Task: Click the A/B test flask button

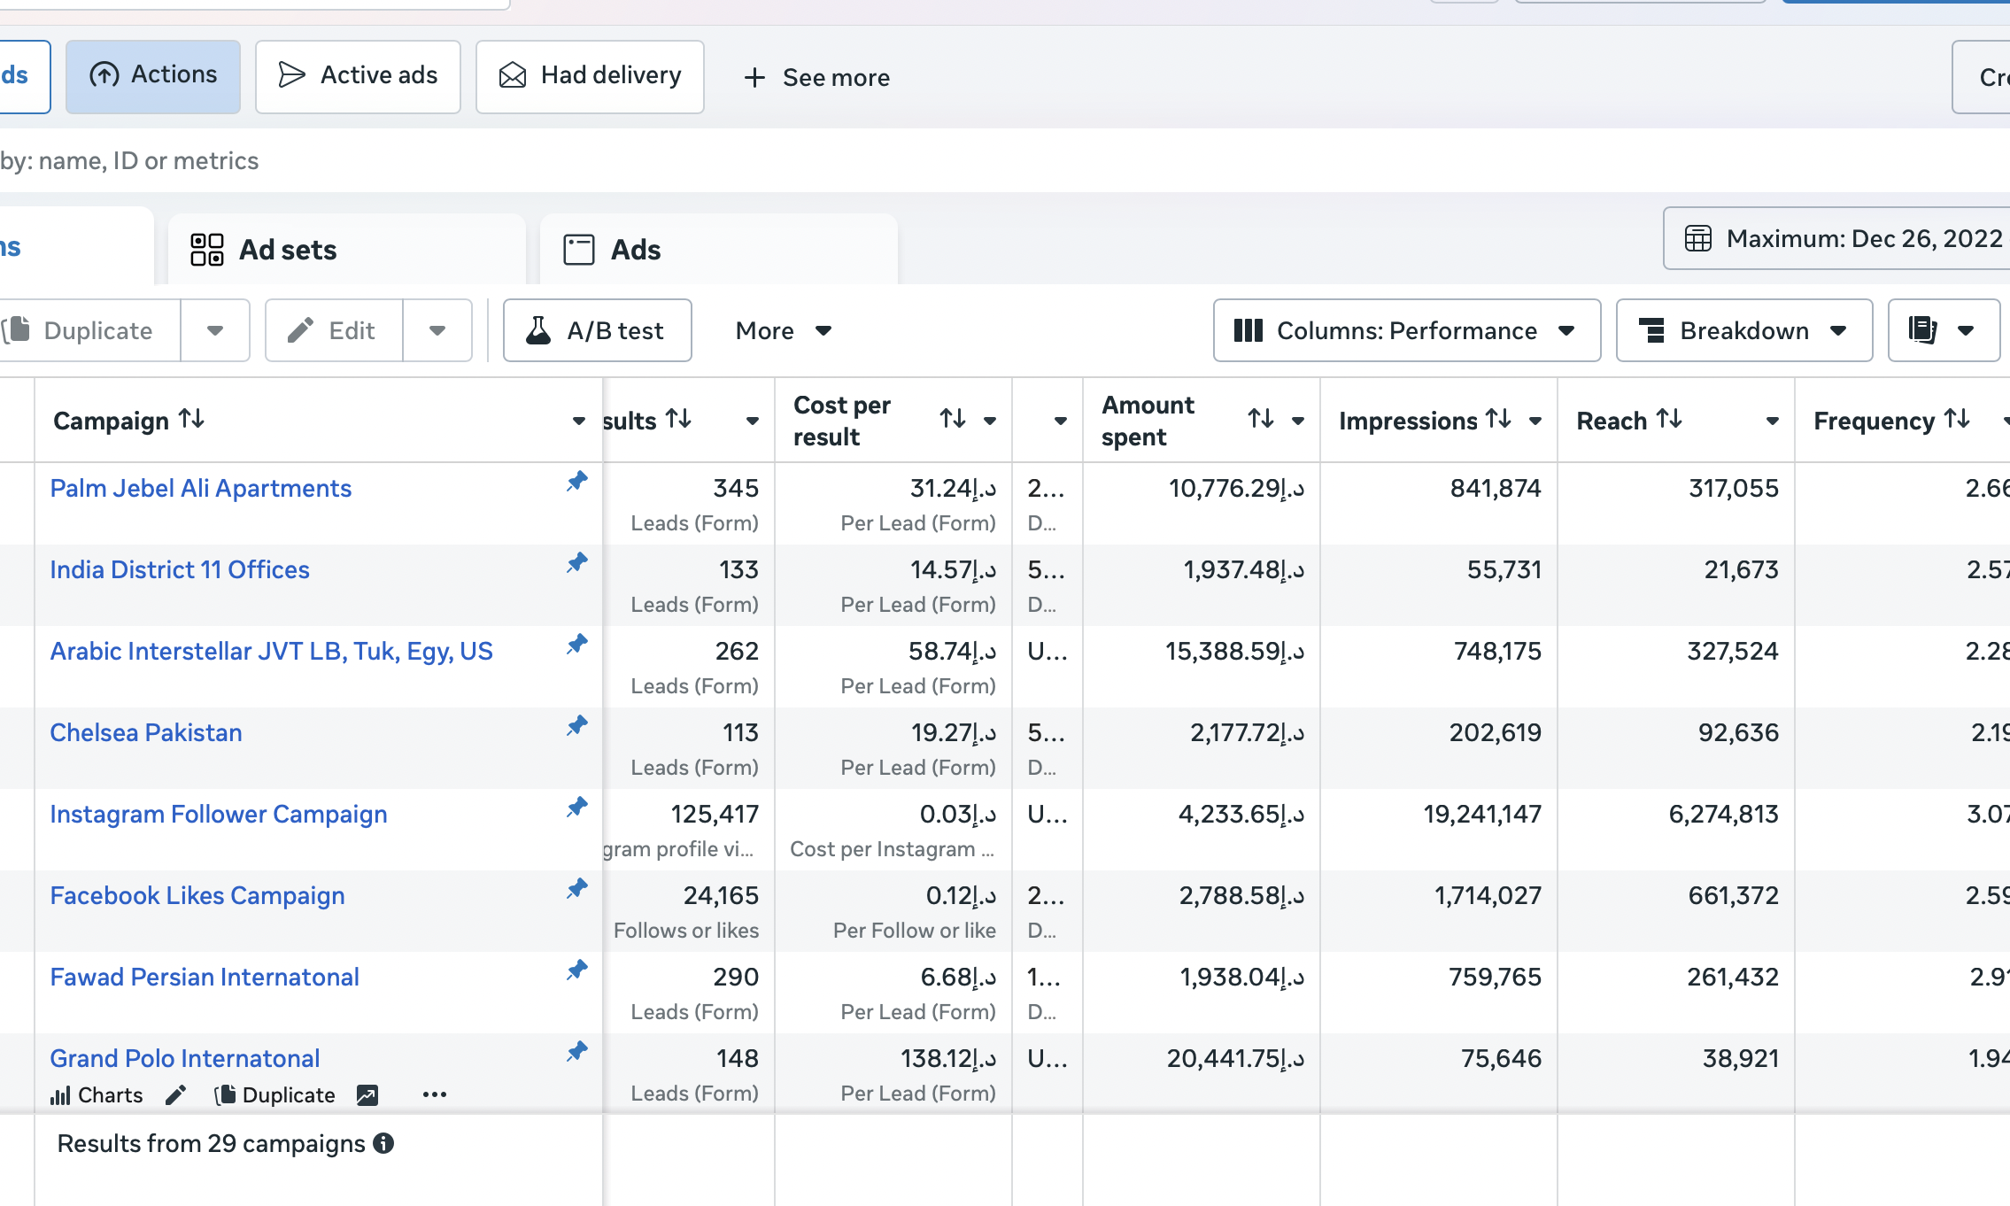Action: (597, 330)
